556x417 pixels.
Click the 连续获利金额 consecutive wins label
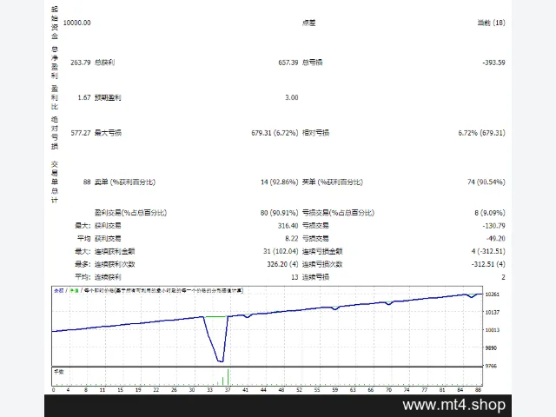[x=115, y=251]
